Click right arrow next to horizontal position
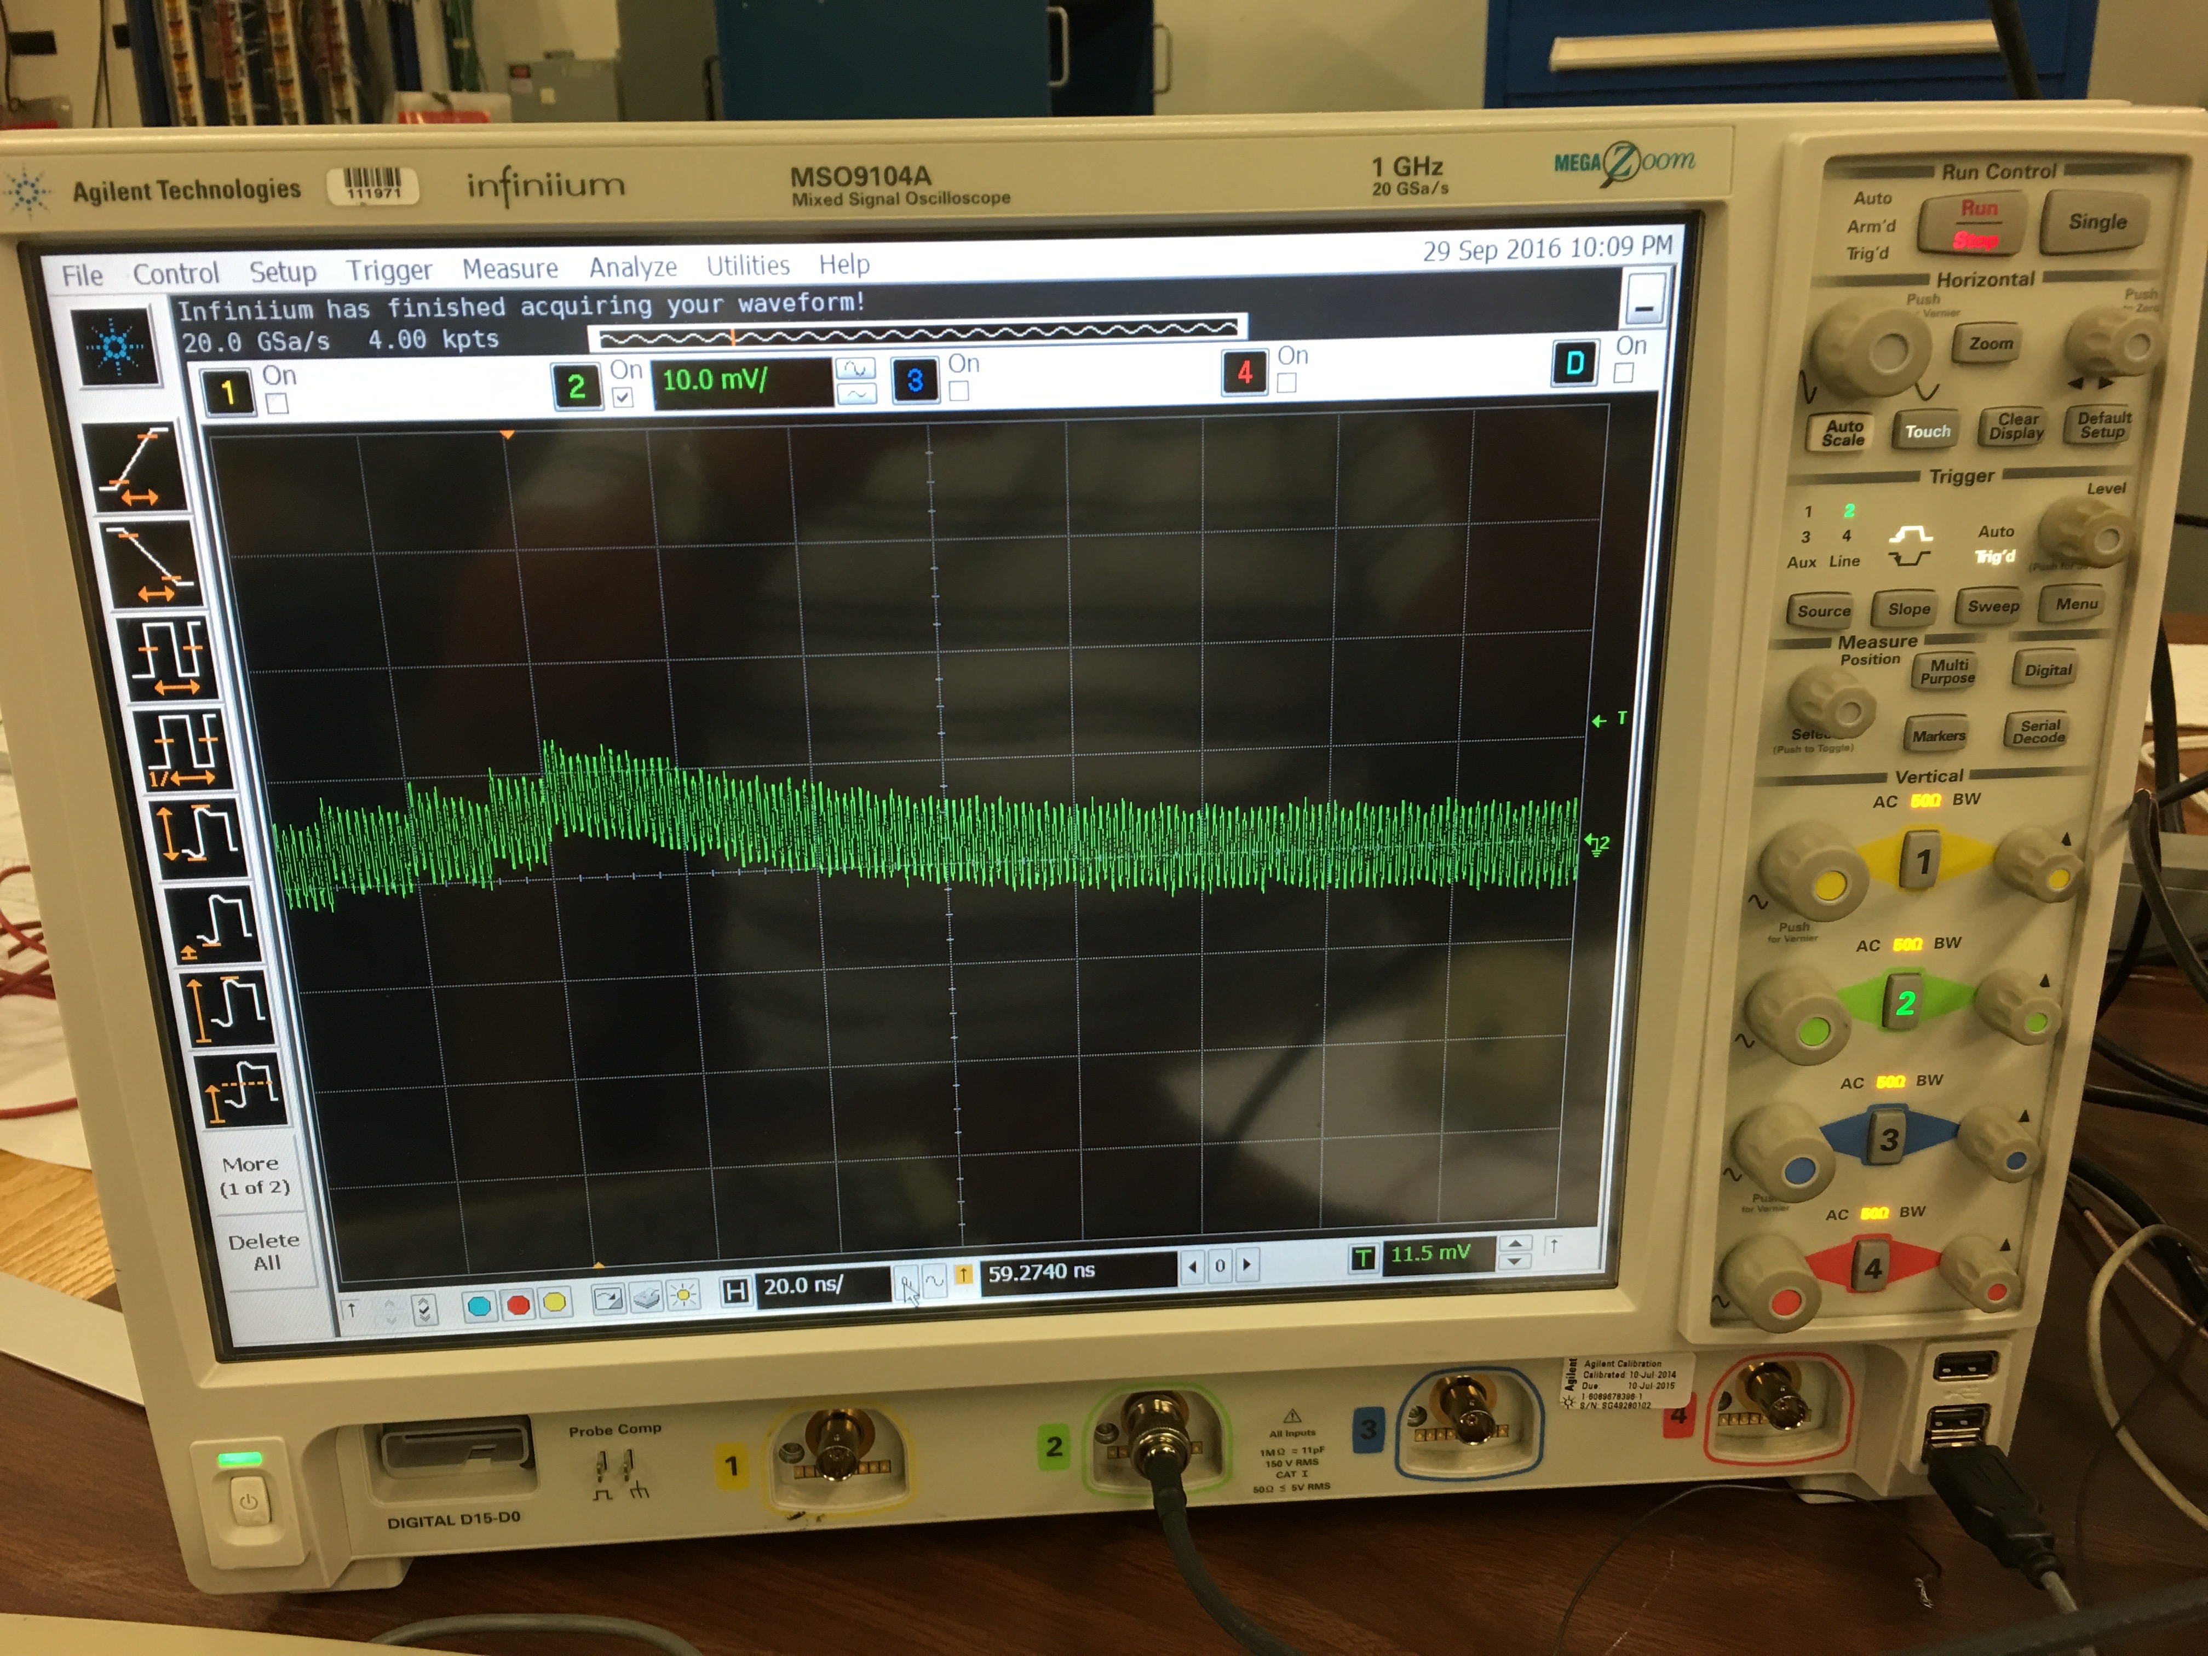The image size is (2208, 1656). 1247,1264
